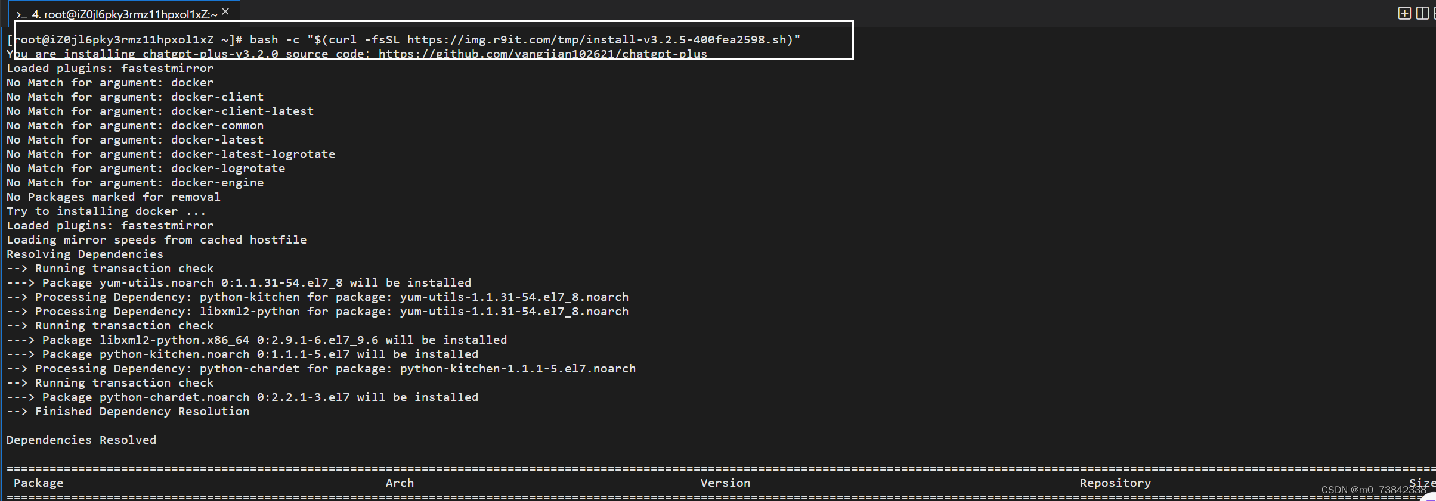Click the 'Finished Dependency Resolution' line
The height and width of the screenshot is (501, 1436).
click(x=128, y=411)
